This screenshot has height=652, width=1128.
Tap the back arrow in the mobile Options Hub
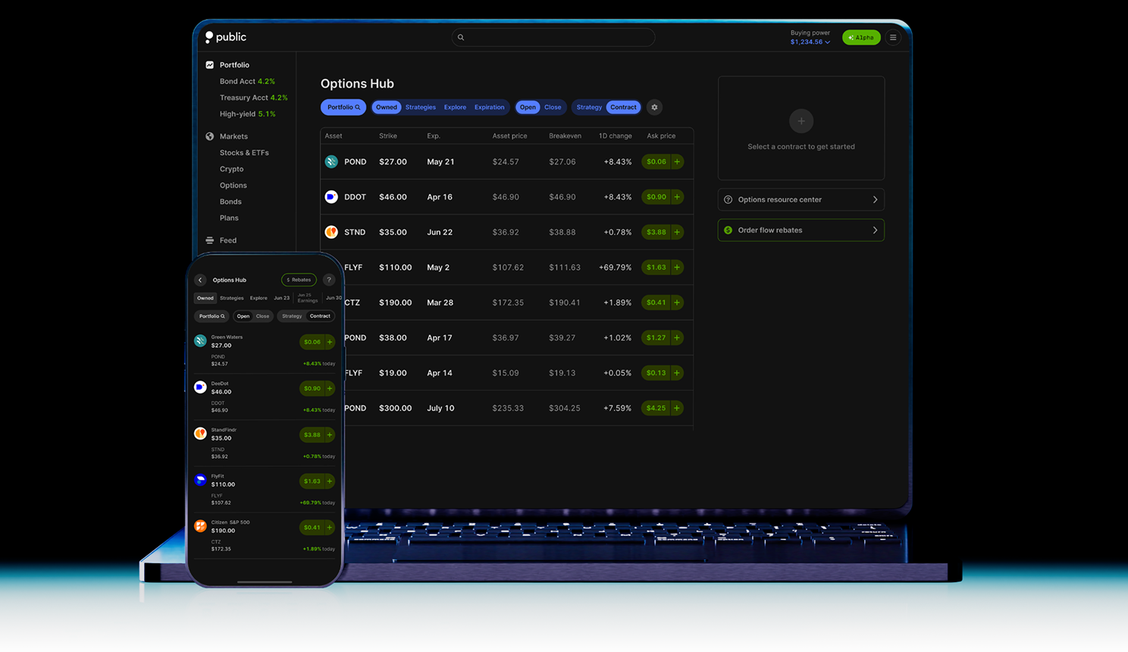click(200, 280)
